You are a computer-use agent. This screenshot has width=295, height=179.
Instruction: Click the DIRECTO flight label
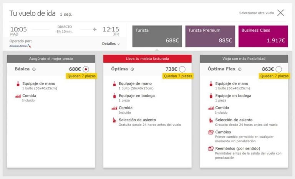(x=65, y=27)
